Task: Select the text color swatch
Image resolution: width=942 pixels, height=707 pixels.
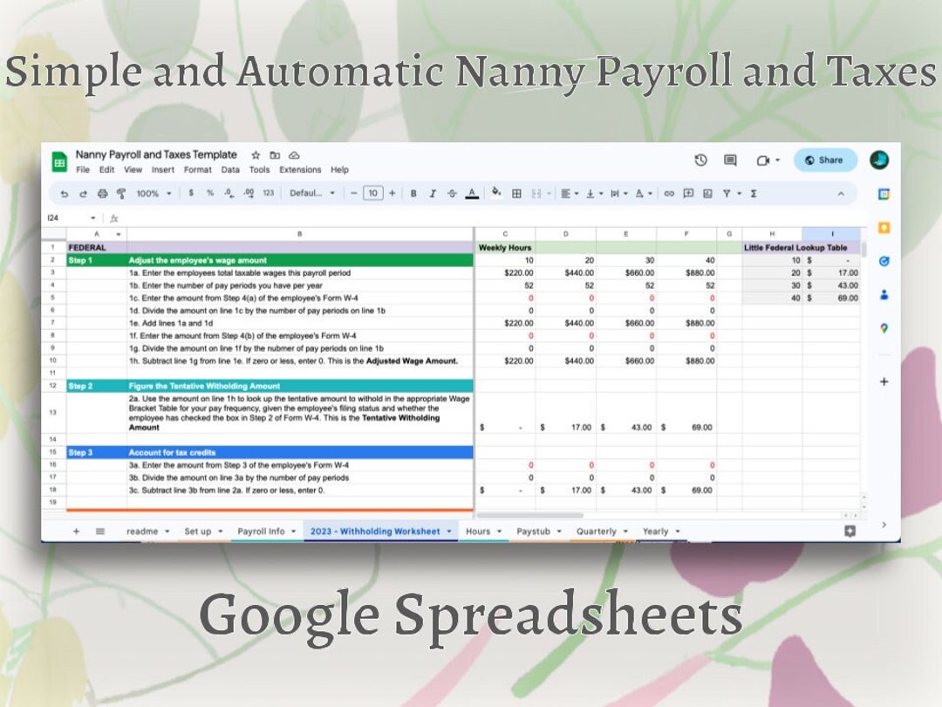Action: click(472, 193)
